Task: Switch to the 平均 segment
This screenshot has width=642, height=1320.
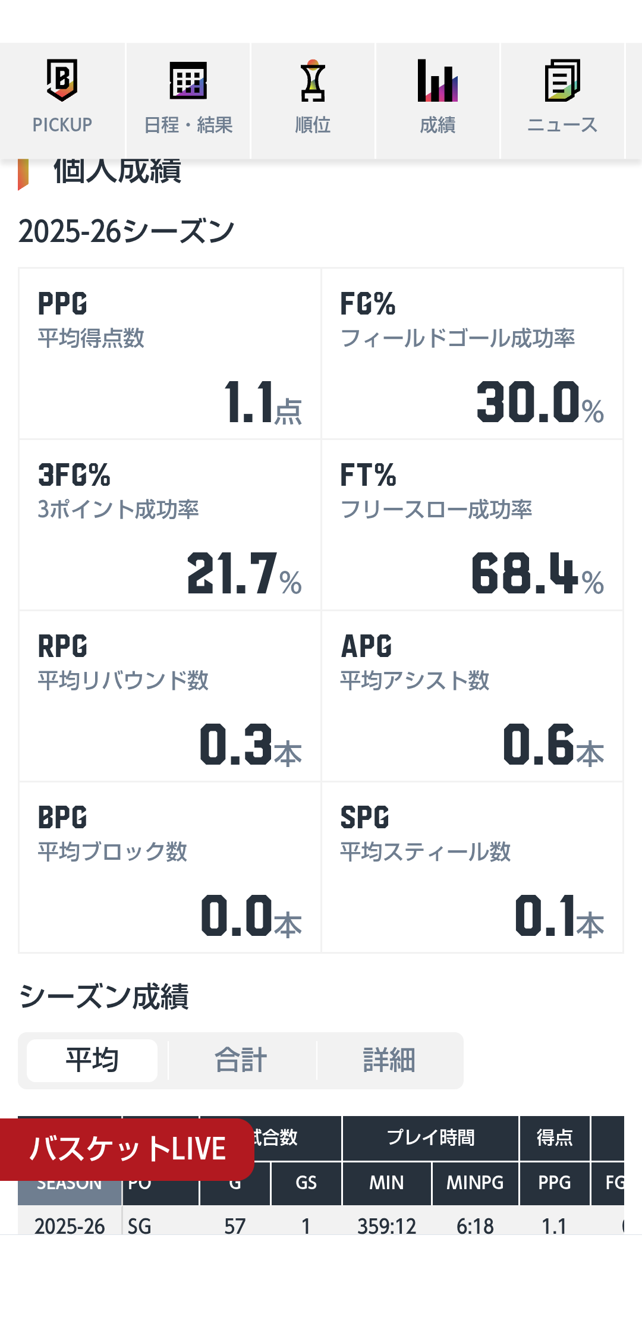Action: pos(92,1060)
